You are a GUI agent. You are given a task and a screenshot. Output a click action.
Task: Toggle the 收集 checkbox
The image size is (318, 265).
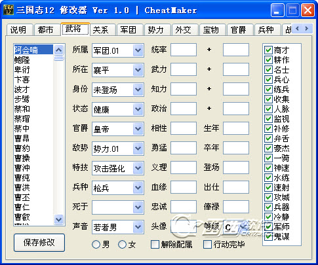(268, 99)
